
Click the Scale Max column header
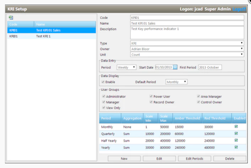point(165,118)
